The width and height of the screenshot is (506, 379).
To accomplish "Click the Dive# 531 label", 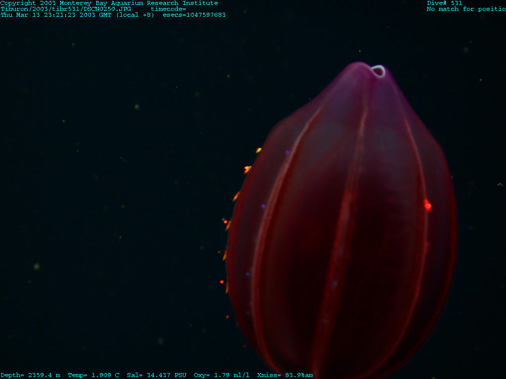I will point(444,3).
